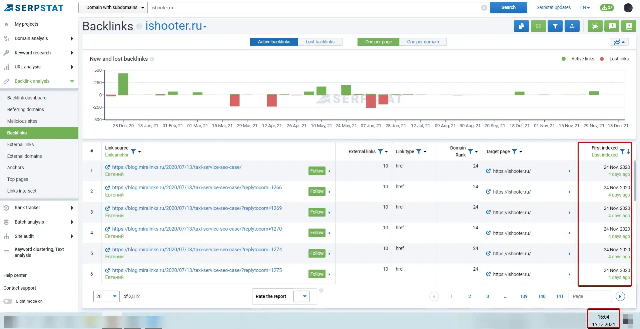
Task: Open external icon for row 3 target page
Action: point(488,212)
